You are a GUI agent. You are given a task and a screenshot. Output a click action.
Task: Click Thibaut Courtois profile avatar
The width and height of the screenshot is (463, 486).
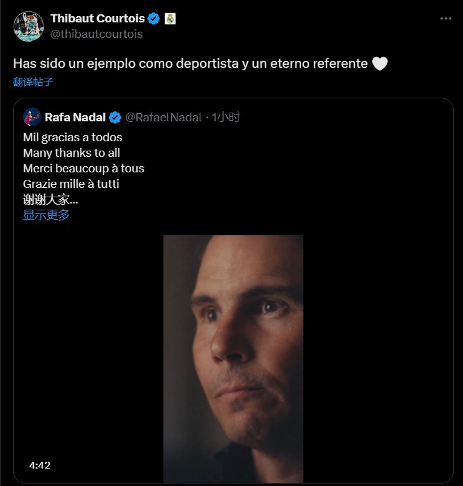point(29,26)
